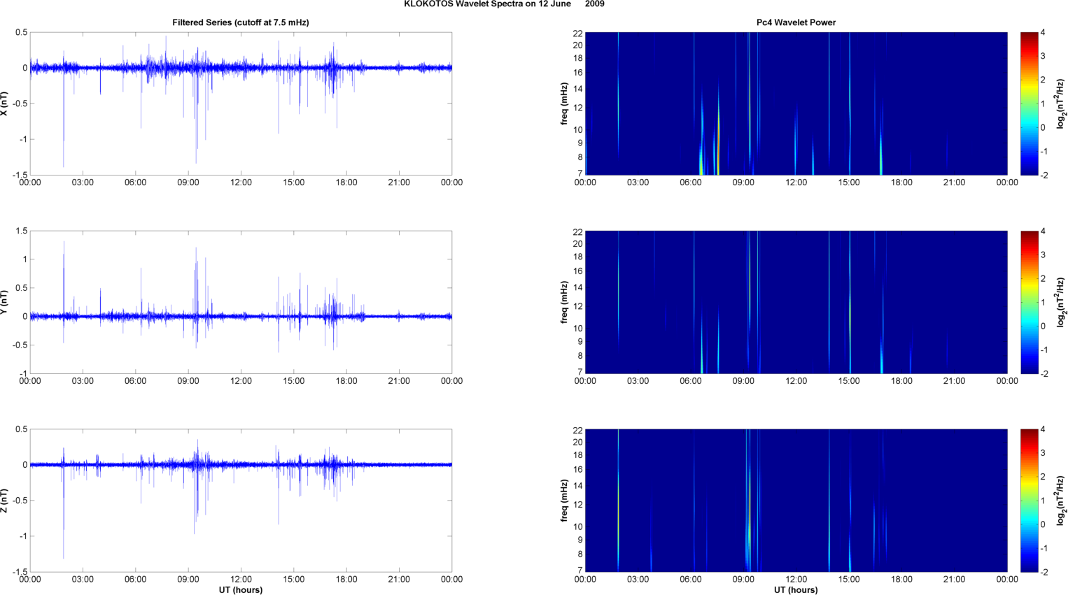Click inside the X component filtered series plot

[241, 103]
